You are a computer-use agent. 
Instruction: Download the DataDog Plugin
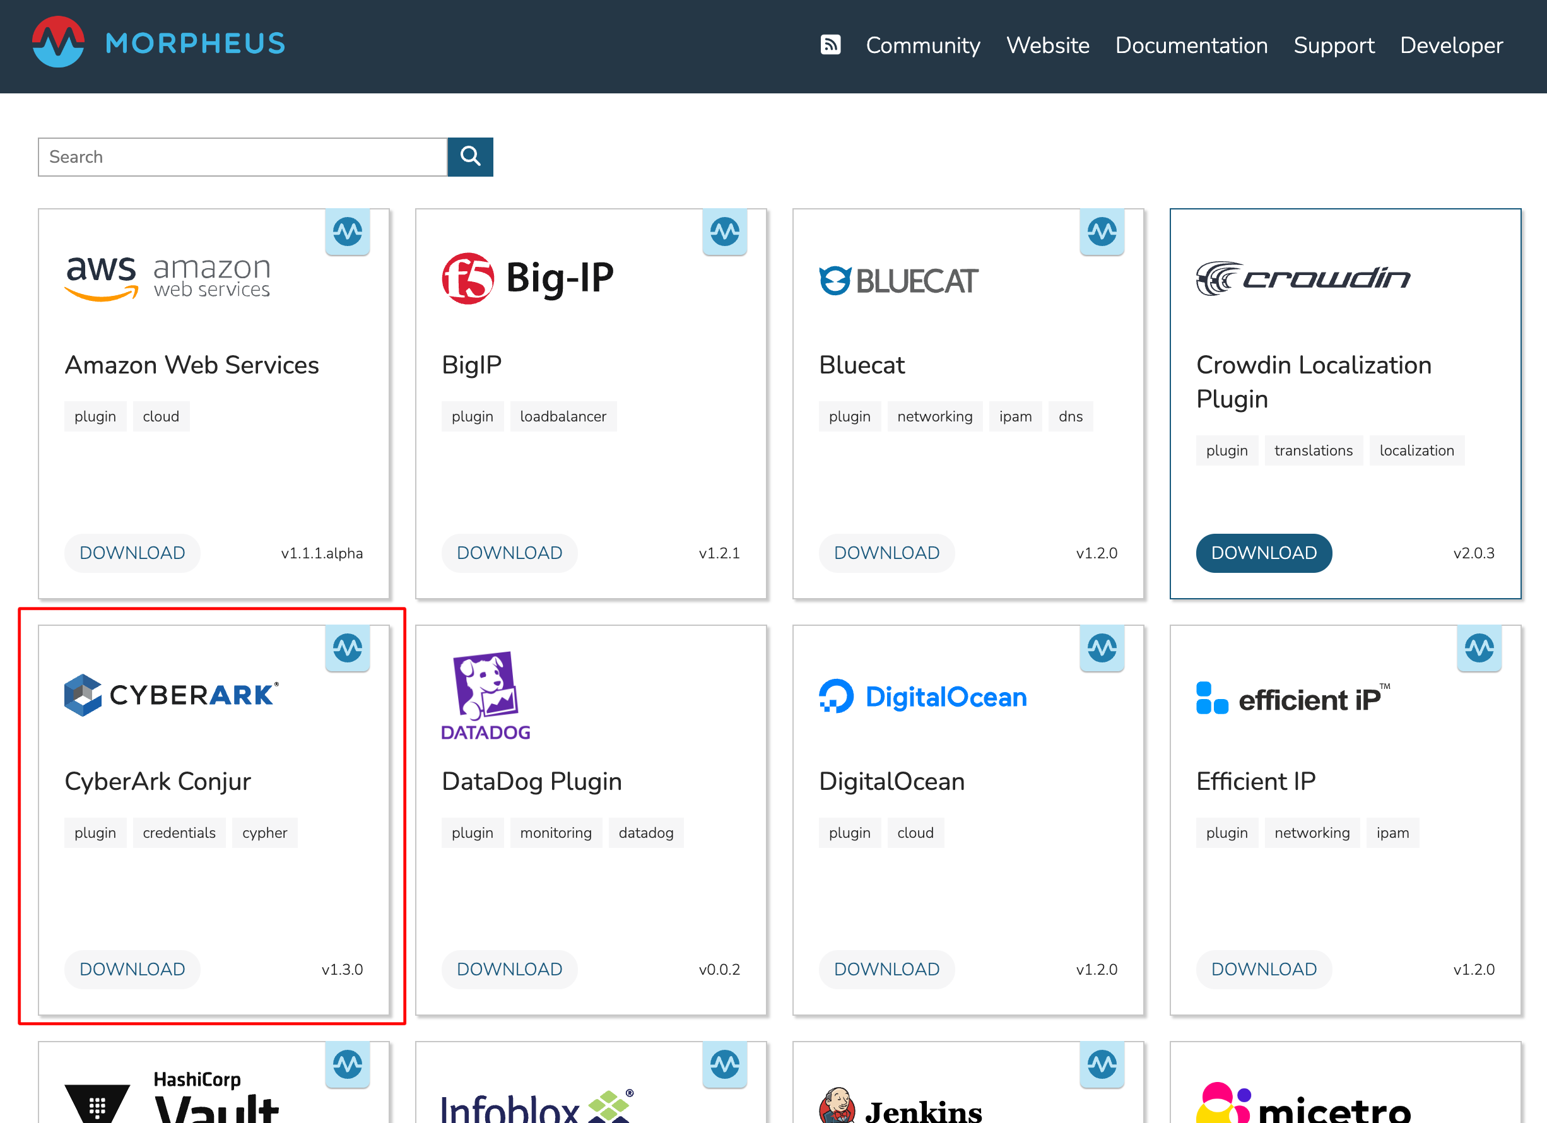[x=509, y=969]
